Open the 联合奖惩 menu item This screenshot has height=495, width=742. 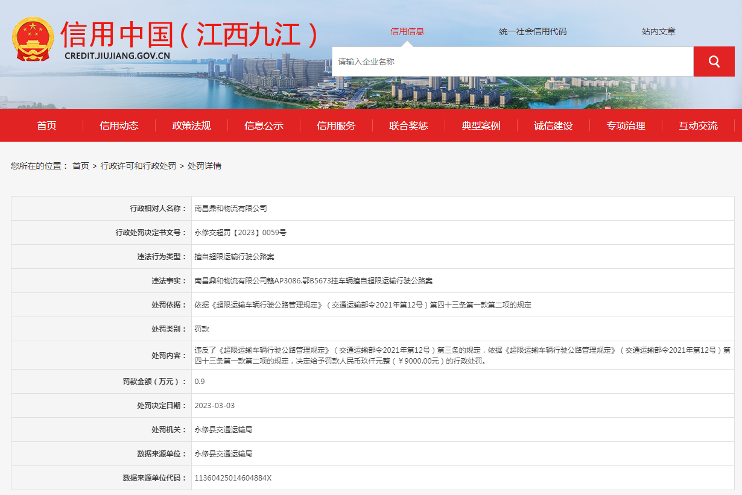408,125
